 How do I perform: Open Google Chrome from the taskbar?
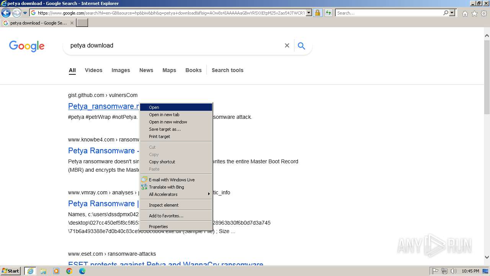(69, 271)
